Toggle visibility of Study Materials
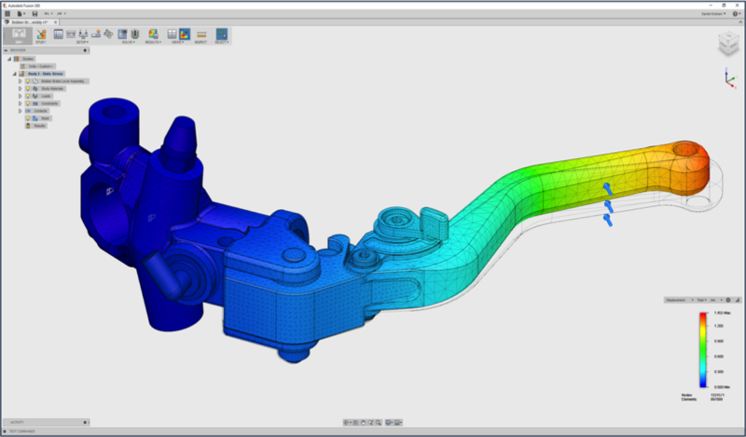The width and height of the screenshot is (746, 437). tap(28, 89)
